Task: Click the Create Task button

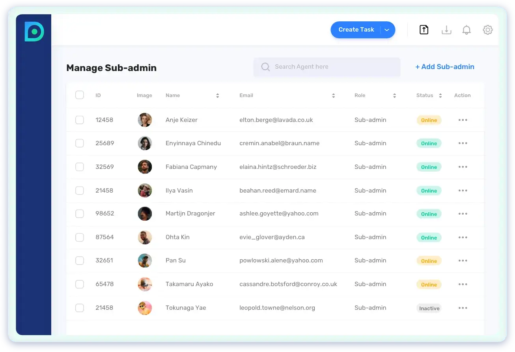Action: click(x=356, y=30)
